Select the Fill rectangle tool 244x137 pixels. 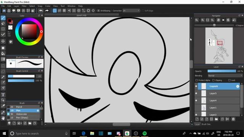3,48
